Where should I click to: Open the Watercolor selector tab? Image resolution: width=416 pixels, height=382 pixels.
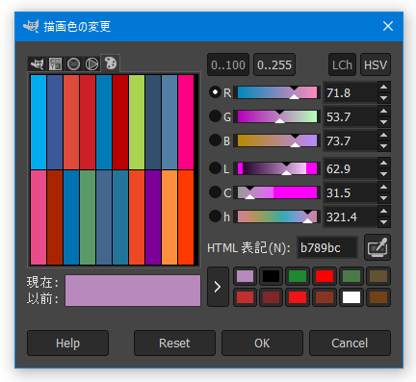coord(73,64)
